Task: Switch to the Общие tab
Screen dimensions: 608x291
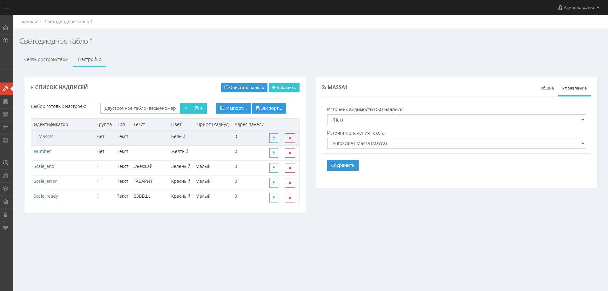Action: (x=546, y=88)
